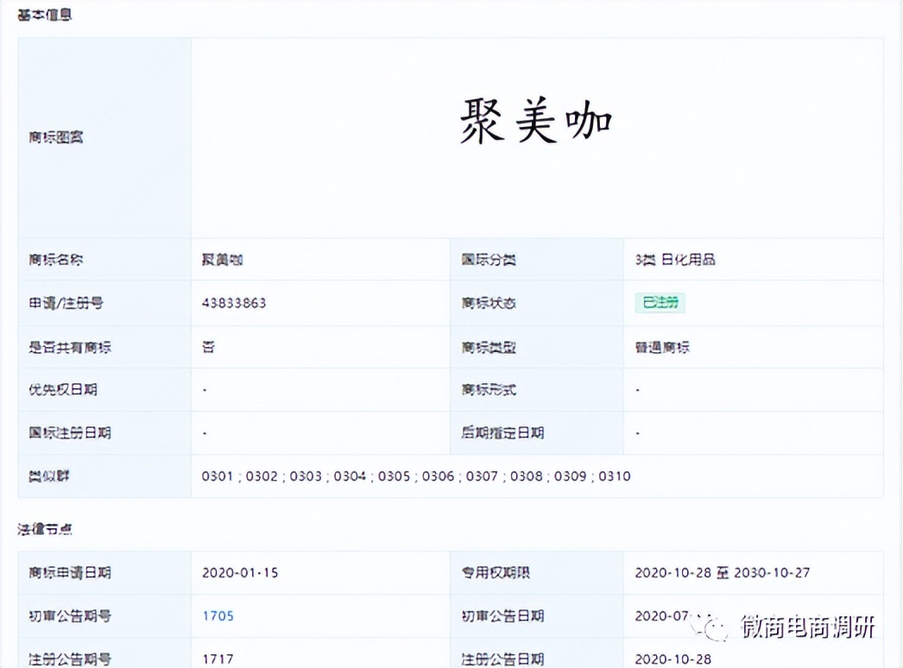
Task: Click the 是否共有商标 value 否
Action: click(205, 346)
